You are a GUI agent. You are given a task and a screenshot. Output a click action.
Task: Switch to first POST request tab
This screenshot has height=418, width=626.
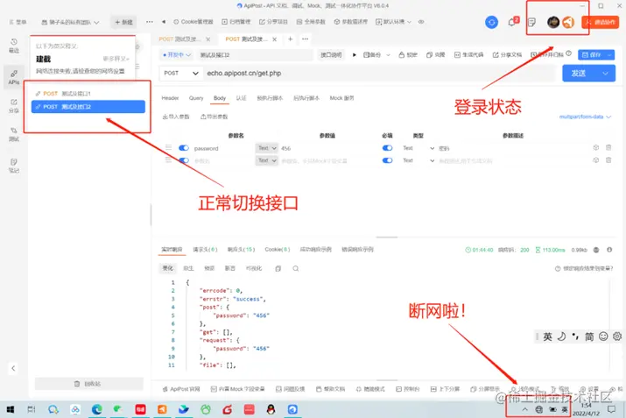pyautogui.click(x=179, y=39)
